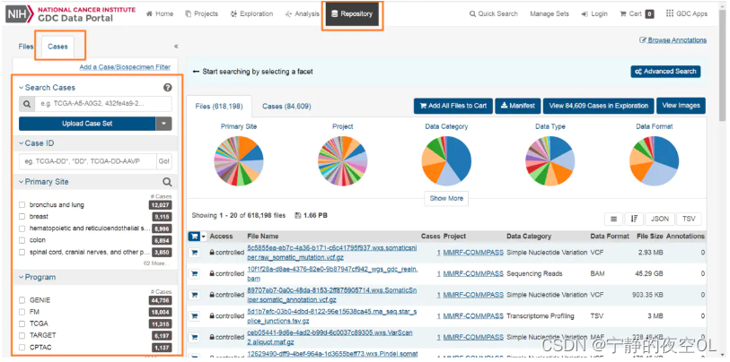Click Add a Case/Biospecimen Filter link

click(125, 67)
